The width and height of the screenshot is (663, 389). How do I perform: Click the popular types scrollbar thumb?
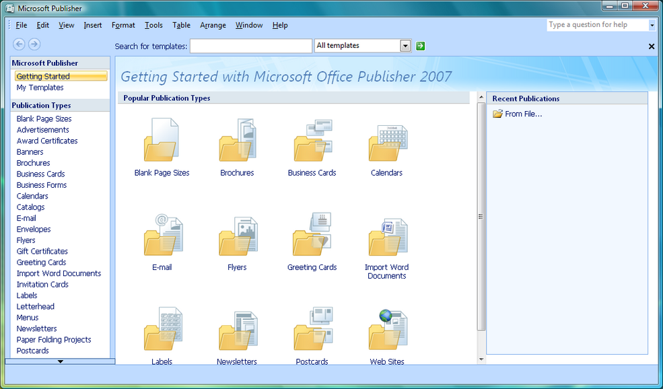click(481, 216)
